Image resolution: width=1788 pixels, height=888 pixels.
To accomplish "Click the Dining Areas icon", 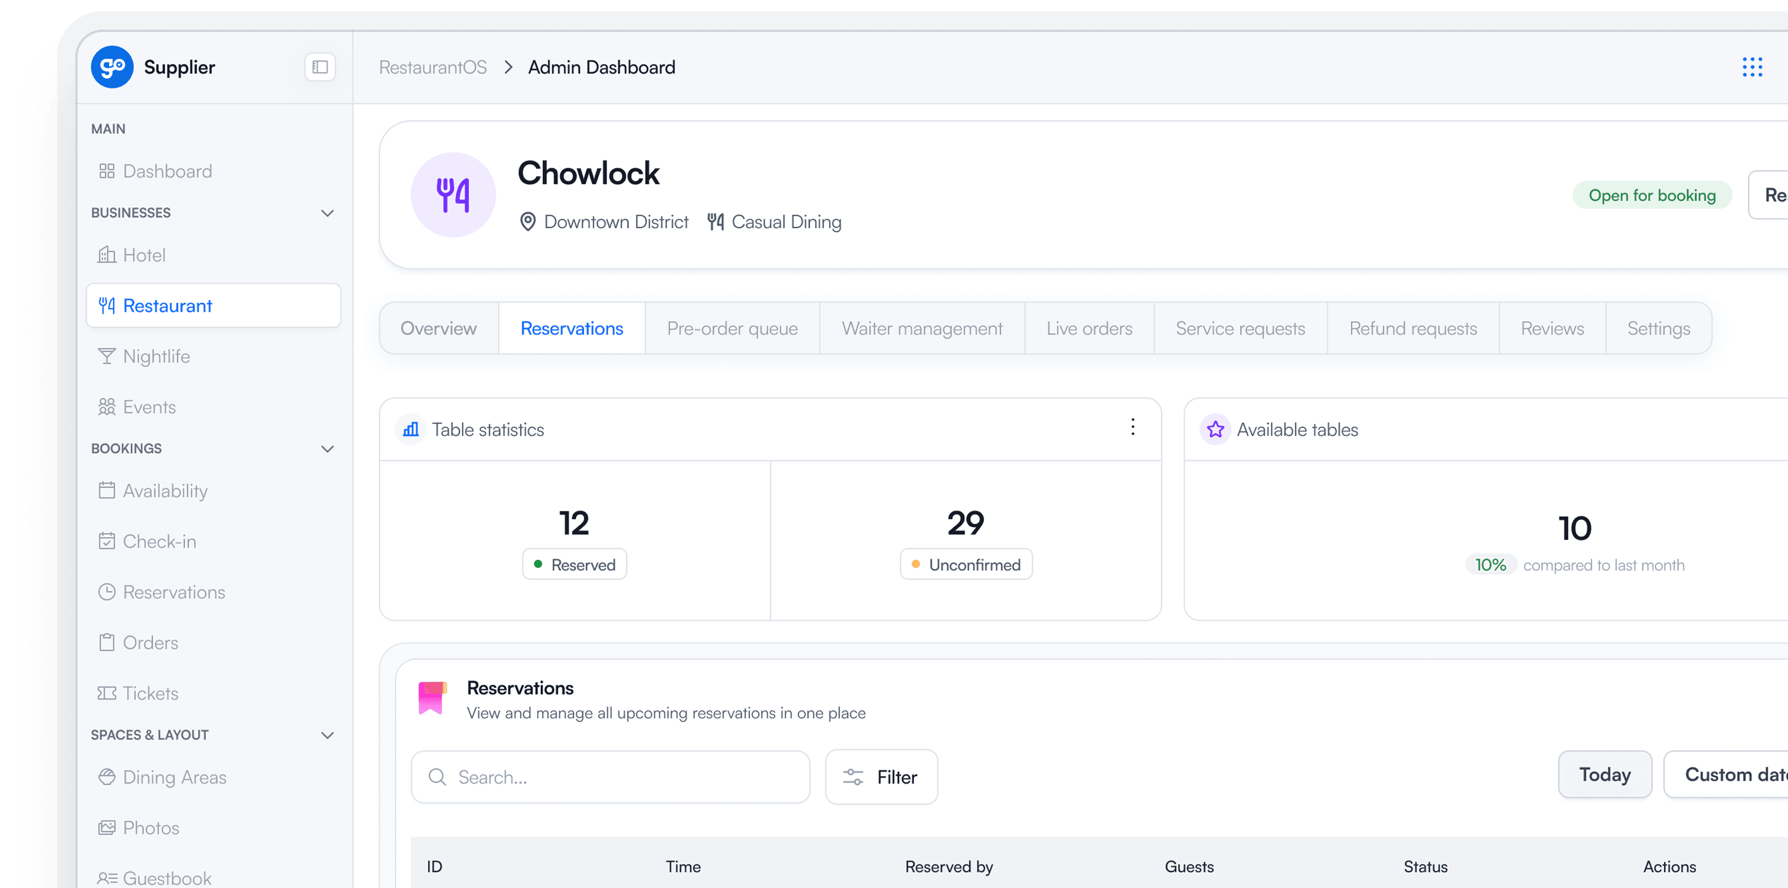I will pos(107,777).
